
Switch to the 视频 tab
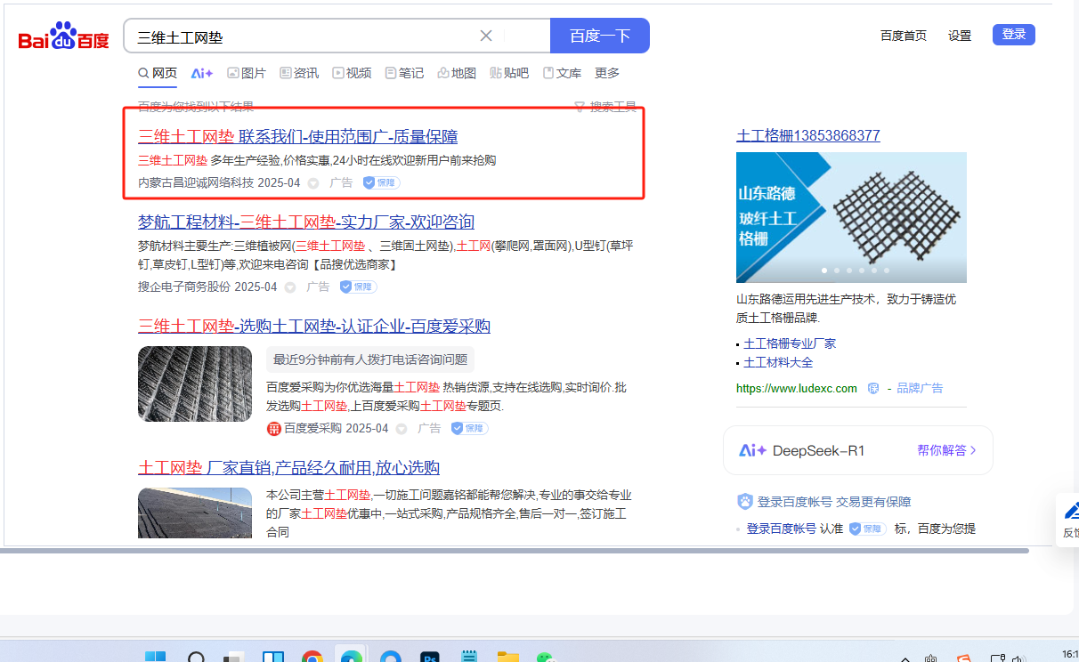352,73
